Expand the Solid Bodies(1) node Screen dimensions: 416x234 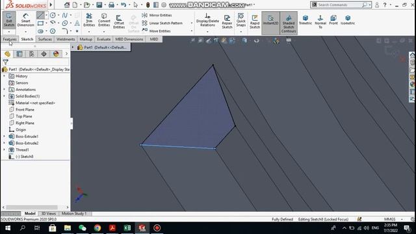(4, 96)
